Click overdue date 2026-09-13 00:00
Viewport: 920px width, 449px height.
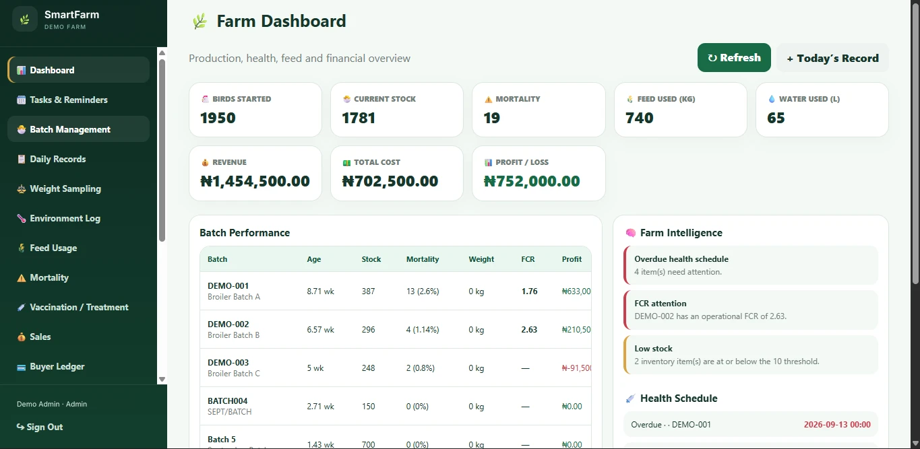pos(837,425)
